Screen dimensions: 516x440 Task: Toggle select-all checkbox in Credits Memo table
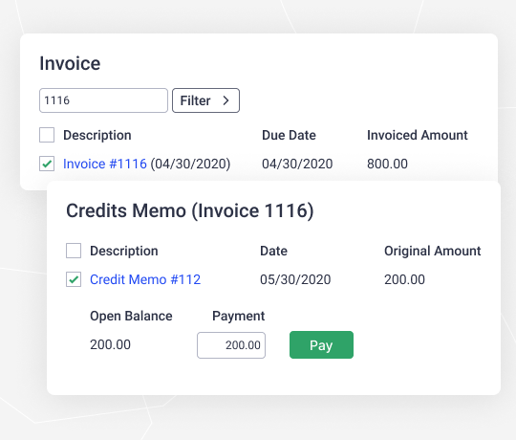coord(74,251)
